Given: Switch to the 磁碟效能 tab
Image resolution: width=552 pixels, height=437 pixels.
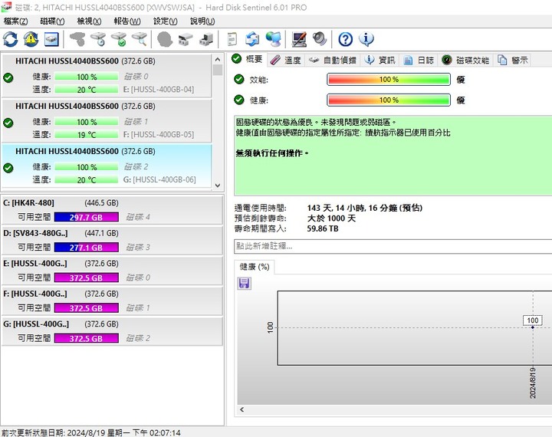Looking at the screenshot, I should (x=465, y=61).
